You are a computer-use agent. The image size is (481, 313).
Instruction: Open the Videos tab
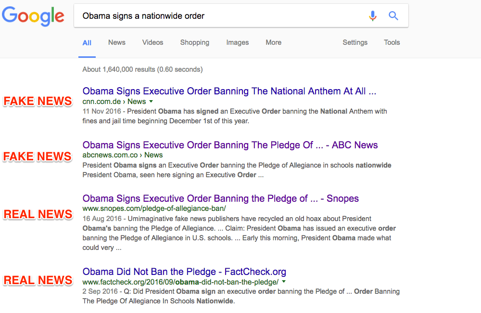[152, 42]
